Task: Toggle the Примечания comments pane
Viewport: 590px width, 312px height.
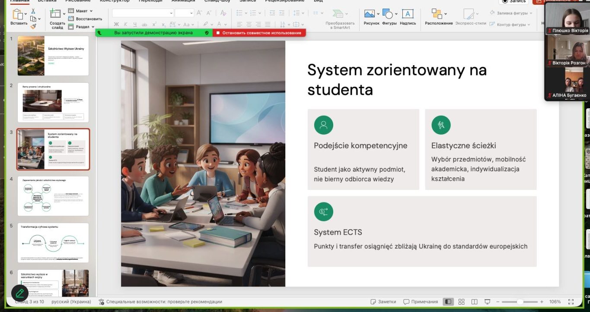Action: coord(421,302)
